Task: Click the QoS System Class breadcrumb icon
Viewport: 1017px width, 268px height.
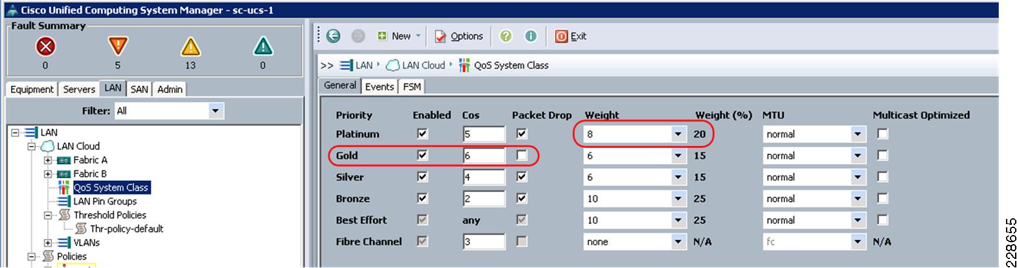Action: coord(464,65)
